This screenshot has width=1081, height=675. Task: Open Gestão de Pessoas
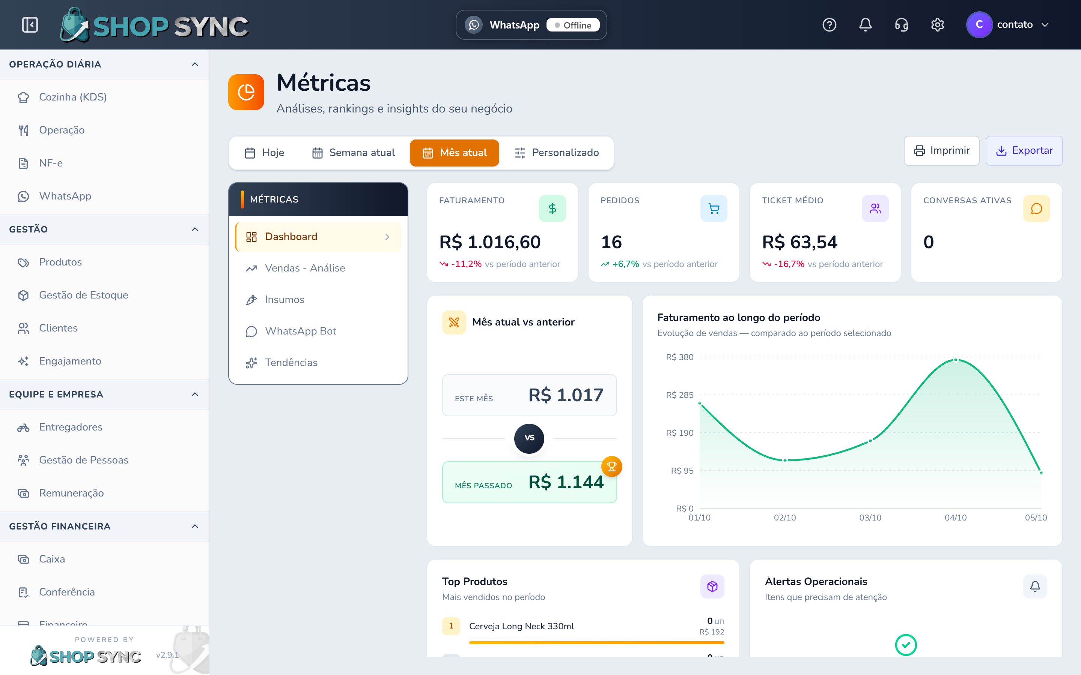click(x=104, y=460)
